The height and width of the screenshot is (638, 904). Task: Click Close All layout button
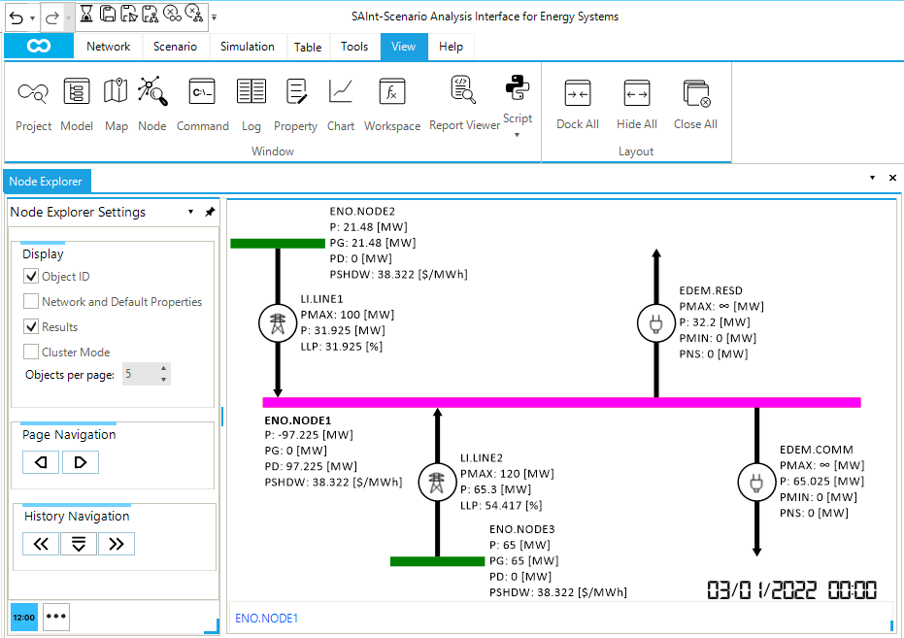(x=695, y=104)
